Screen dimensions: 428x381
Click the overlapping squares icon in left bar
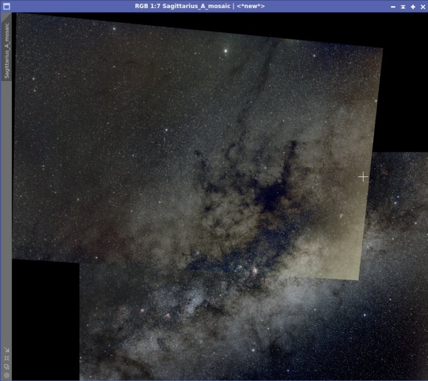[7, 367]
